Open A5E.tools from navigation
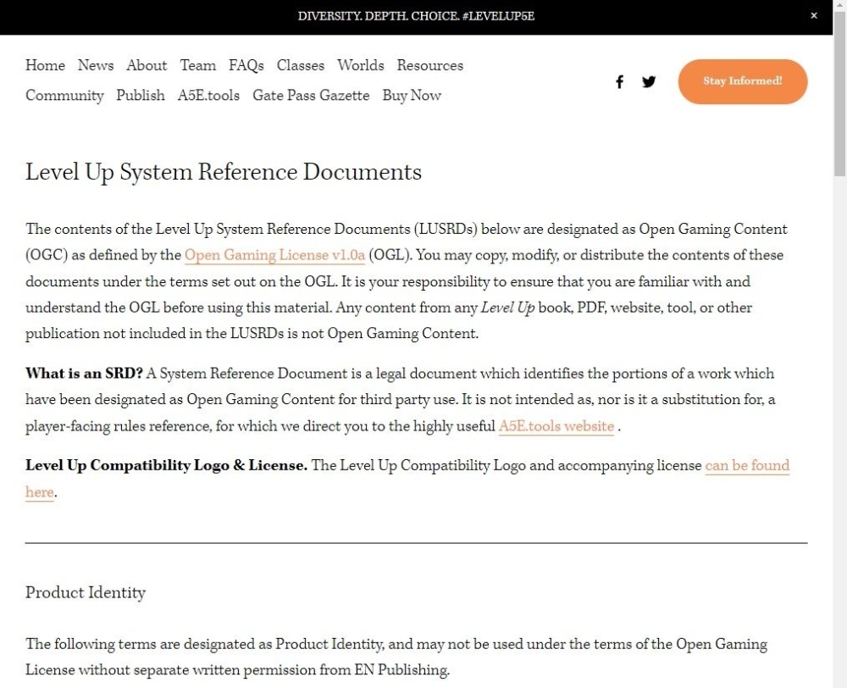The width and height of the screenshot is (847, 688). point(208,95)
